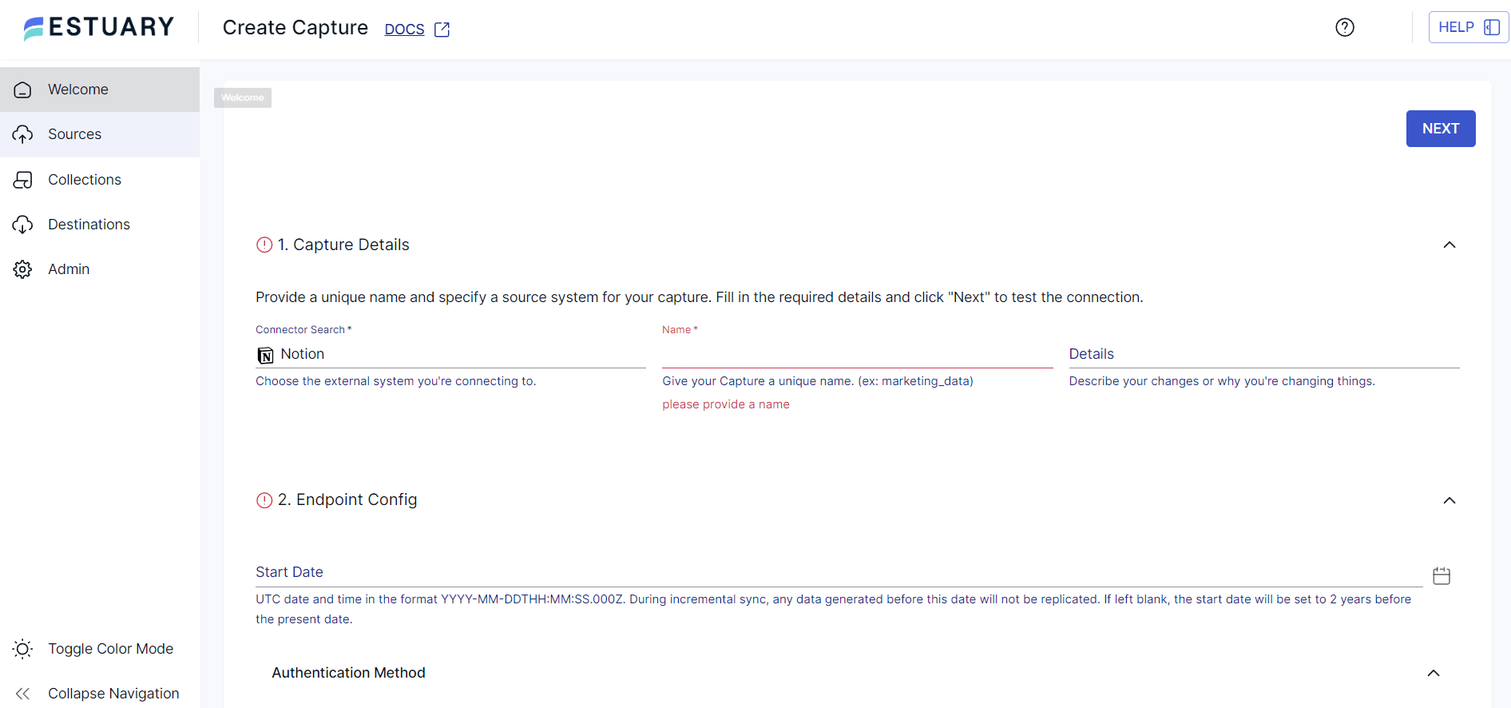Open the Start Date calendar picker

pos(1441,575)
